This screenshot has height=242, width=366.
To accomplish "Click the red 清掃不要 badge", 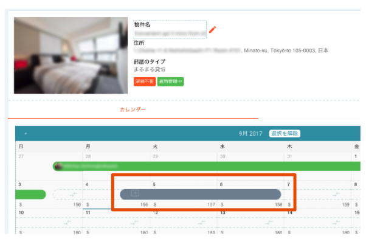I will click(x=145, y=81).
